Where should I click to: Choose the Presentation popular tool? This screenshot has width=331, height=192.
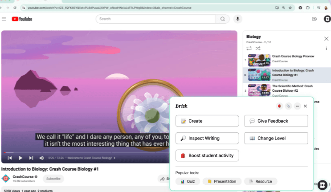tap(222, 181)
